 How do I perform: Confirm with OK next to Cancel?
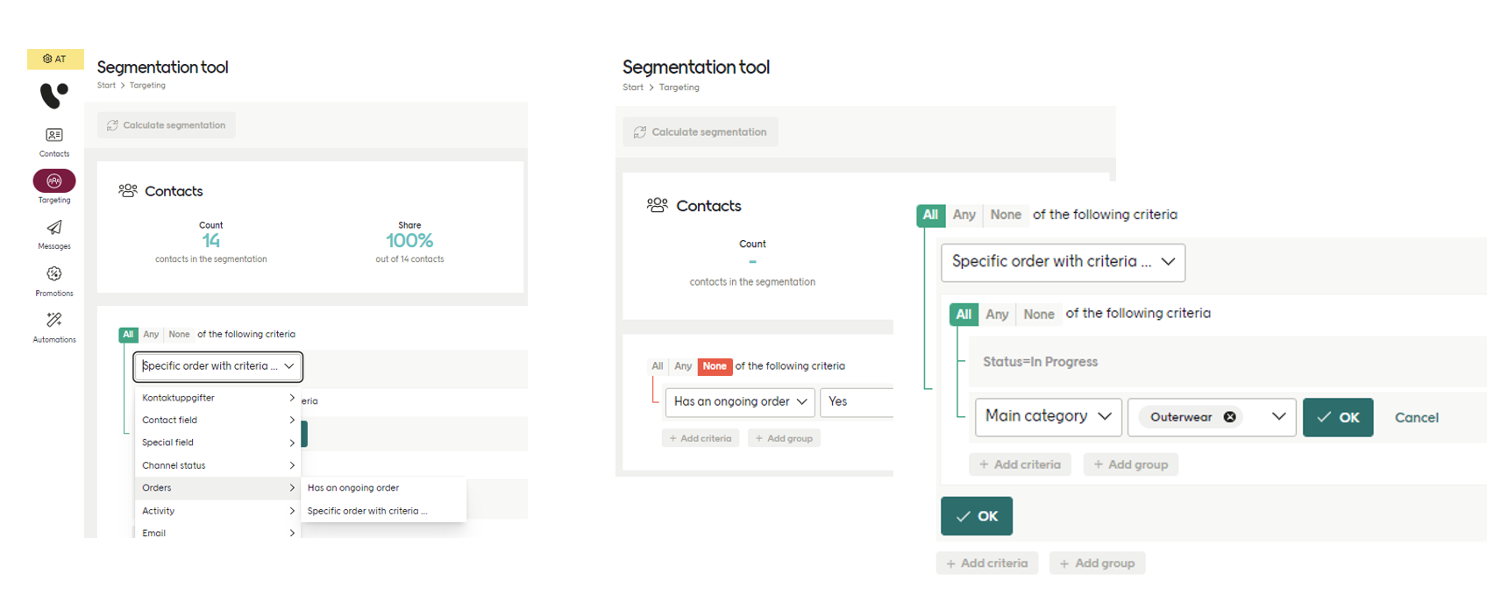click(1338, 417)
